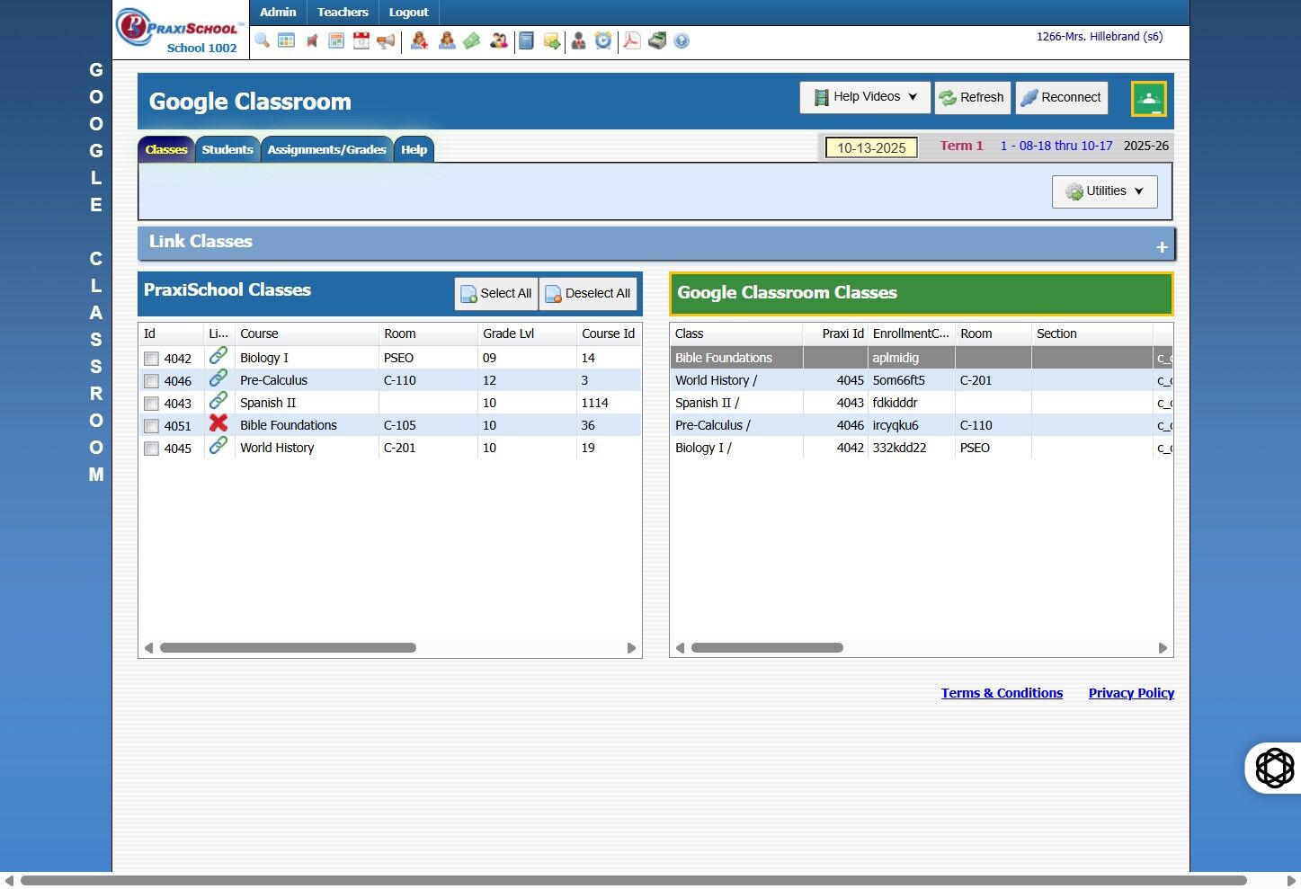
Task: Expand the Utilities dropdown menu
Action: point(1104,191)
